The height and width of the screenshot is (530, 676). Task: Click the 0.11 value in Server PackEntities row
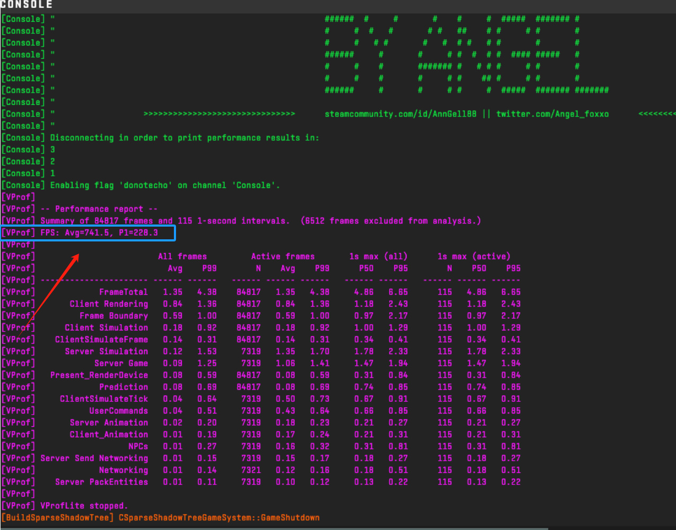coord(207,482)
